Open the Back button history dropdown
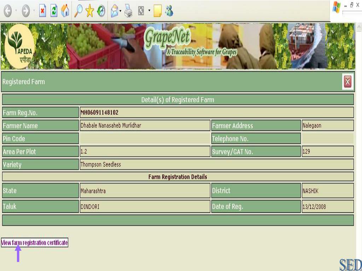Viewport: 362px width, 271px height. 16,11
